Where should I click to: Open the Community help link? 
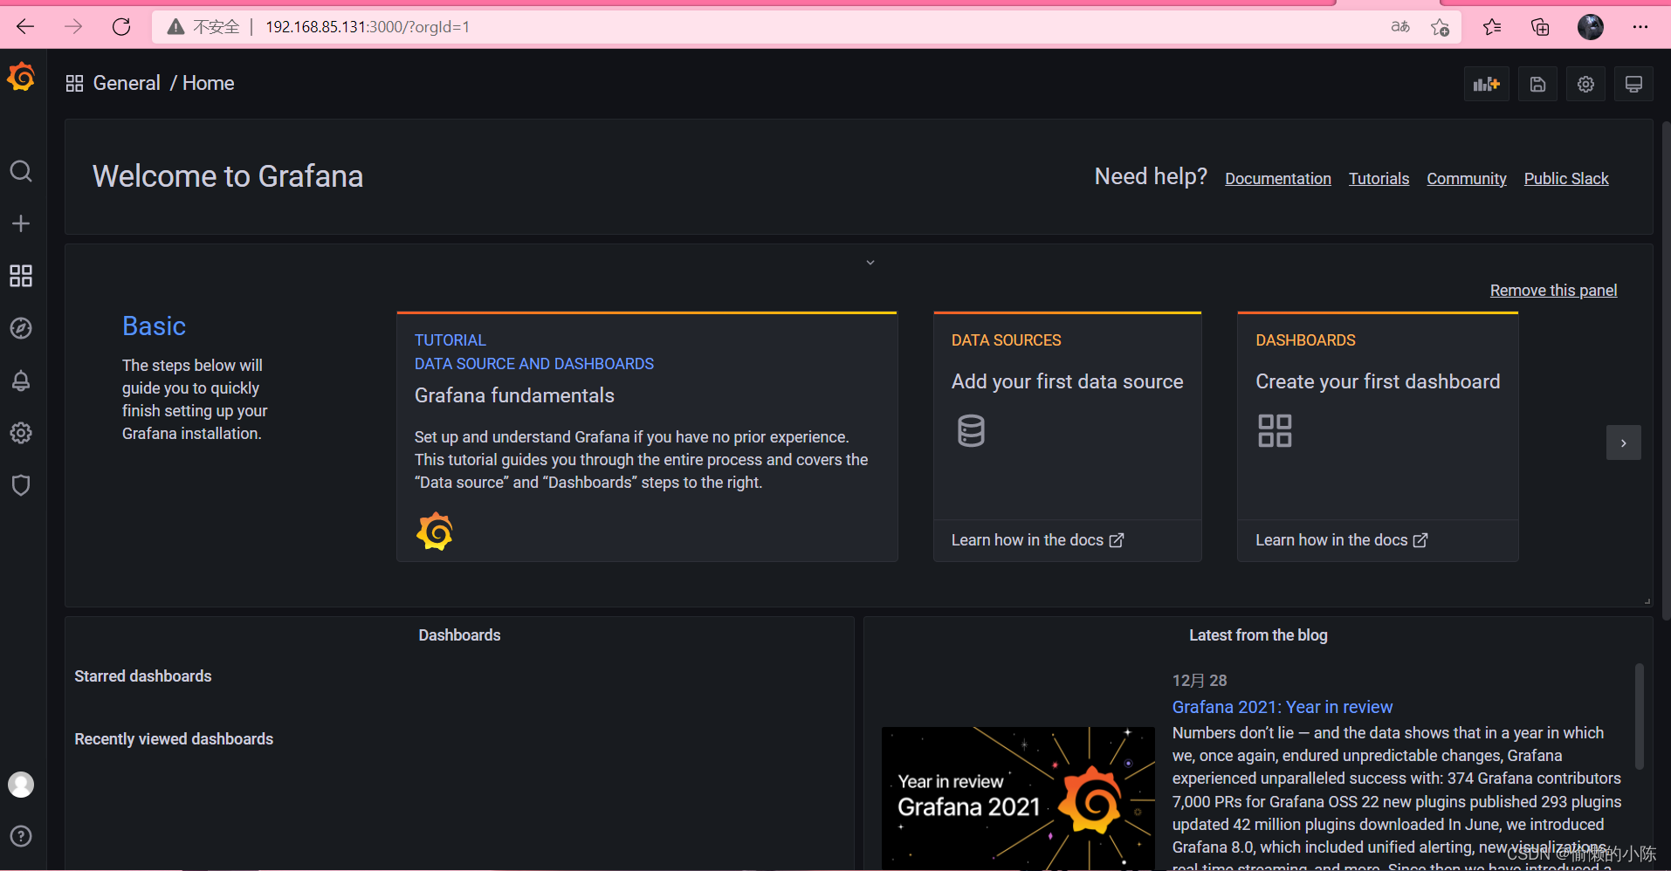point(1467,179)
